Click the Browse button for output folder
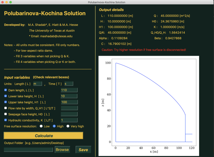The height and width of the screenshot is (157, 214). 62,150
